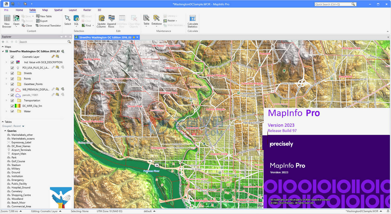Click the Explorer search magnifier icon
The height and width of the screenshot is (214, 391).
[69, 42]
